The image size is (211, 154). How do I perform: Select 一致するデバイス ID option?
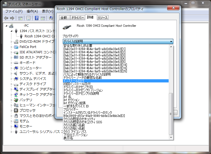point(116,106)
